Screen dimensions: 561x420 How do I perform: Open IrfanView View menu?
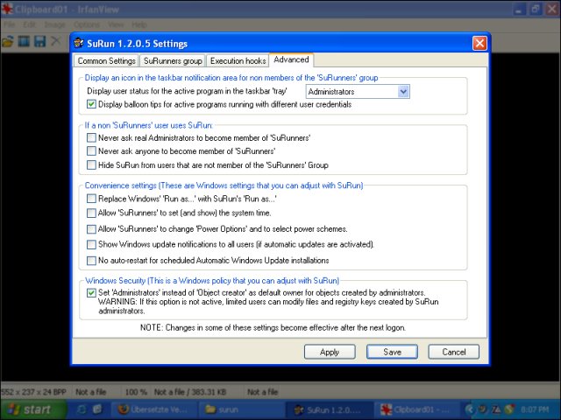click(x=116, y=24)
